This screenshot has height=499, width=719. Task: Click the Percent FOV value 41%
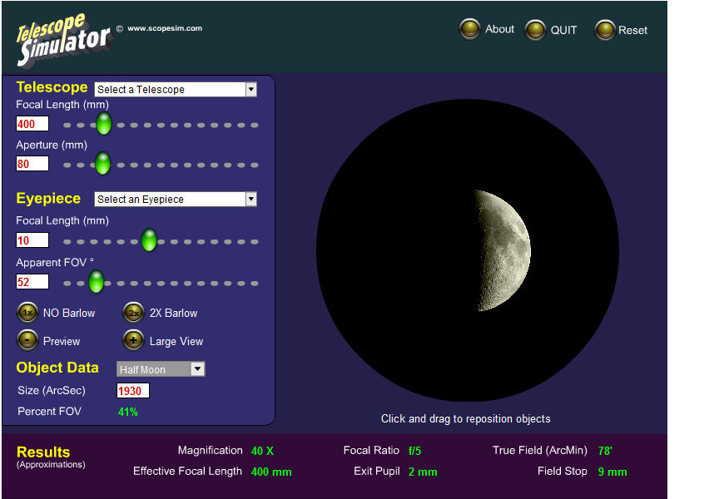click(x=128, y=412)
